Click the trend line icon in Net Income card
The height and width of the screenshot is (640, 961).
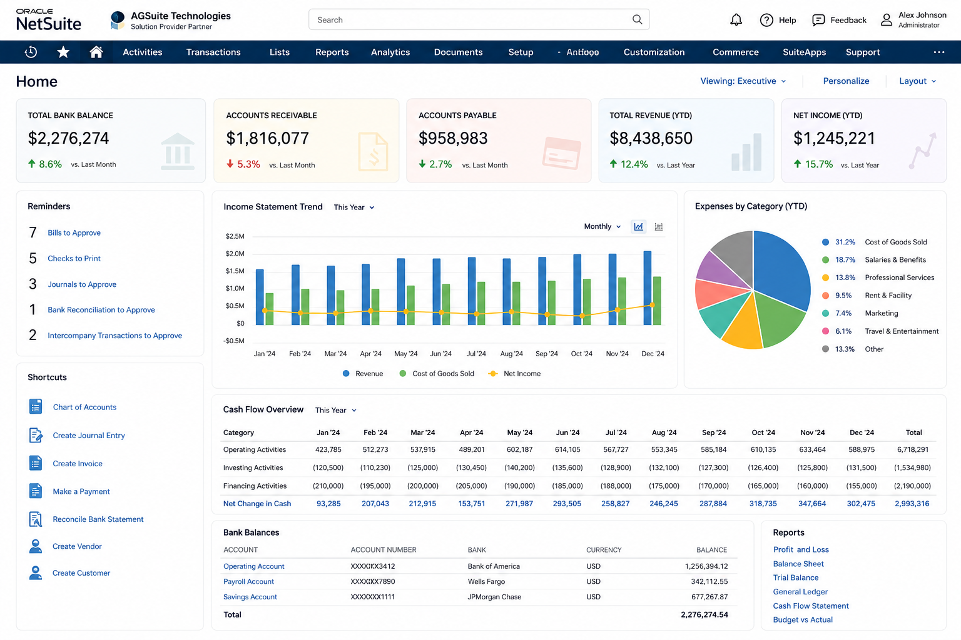click(x=923, y=151)
